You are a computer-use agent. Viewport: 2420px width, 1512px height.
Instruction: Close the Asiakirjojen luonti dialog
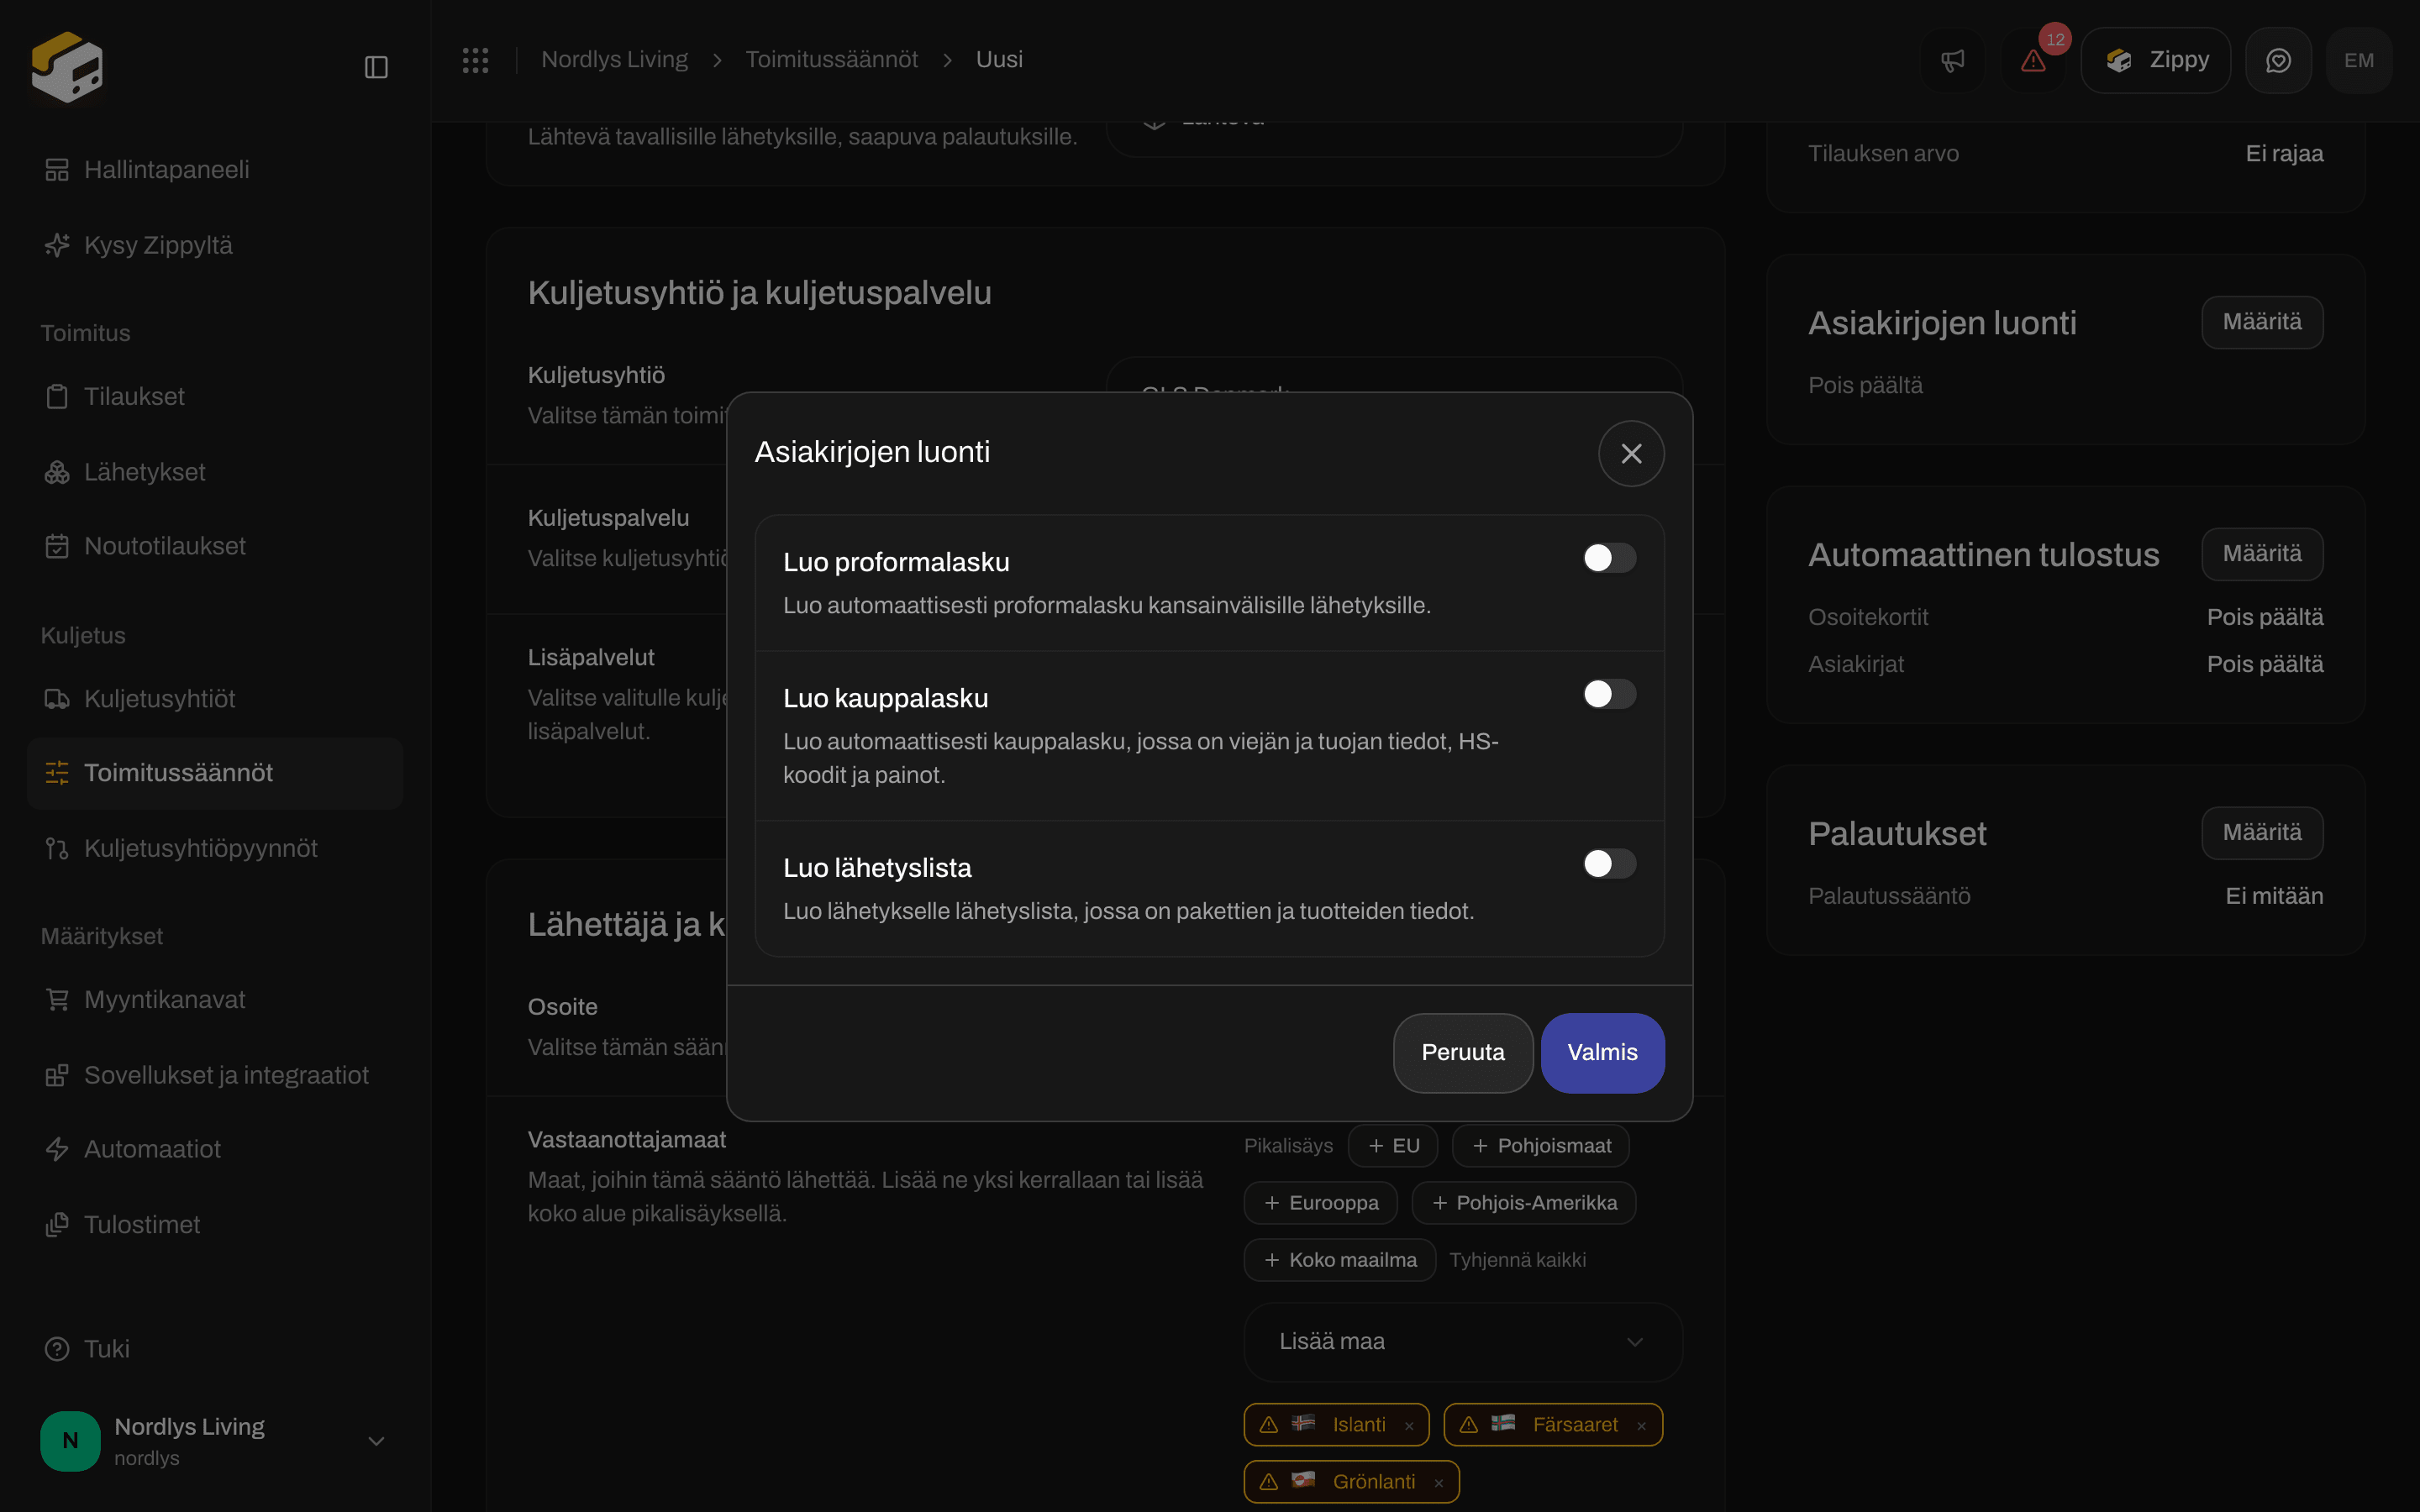1631,453
